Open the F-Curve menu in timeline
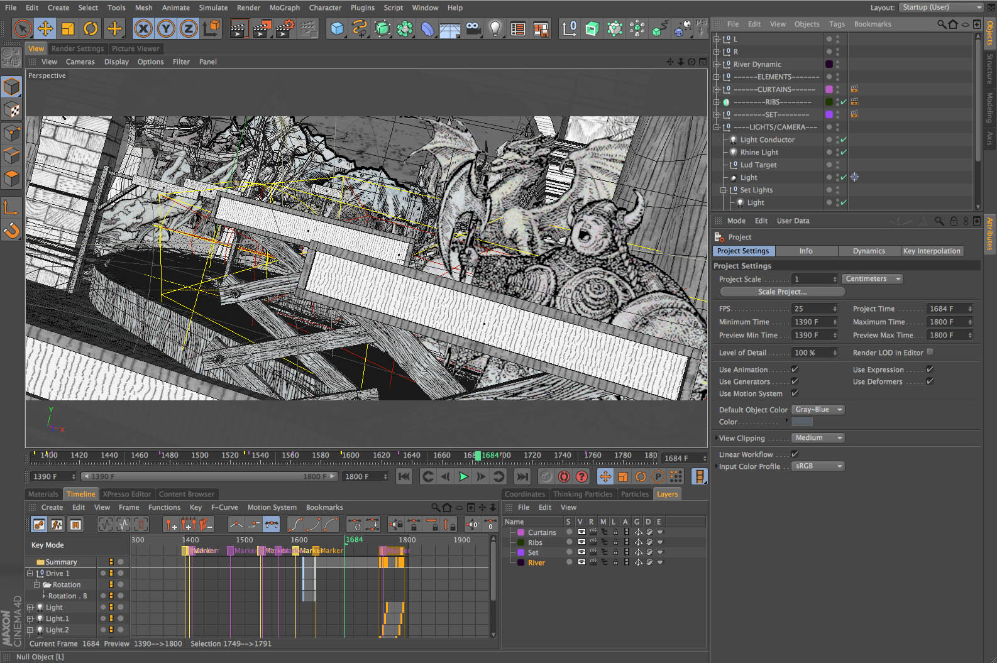The width and height of the screenshot is (997, 663). [x=224, y=507]
